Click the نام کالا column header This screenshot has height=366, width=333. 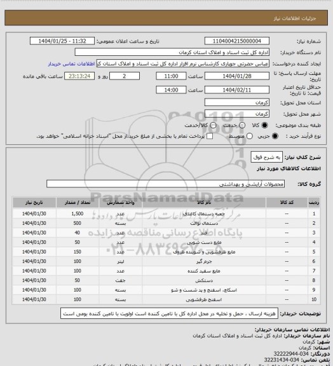point(204,203)
